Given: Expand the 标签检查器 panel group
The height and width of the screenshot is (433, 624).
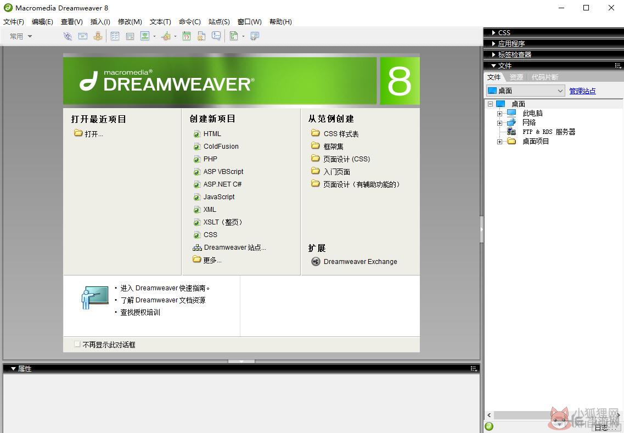Looking at the screenshot, I should (494, 54).
